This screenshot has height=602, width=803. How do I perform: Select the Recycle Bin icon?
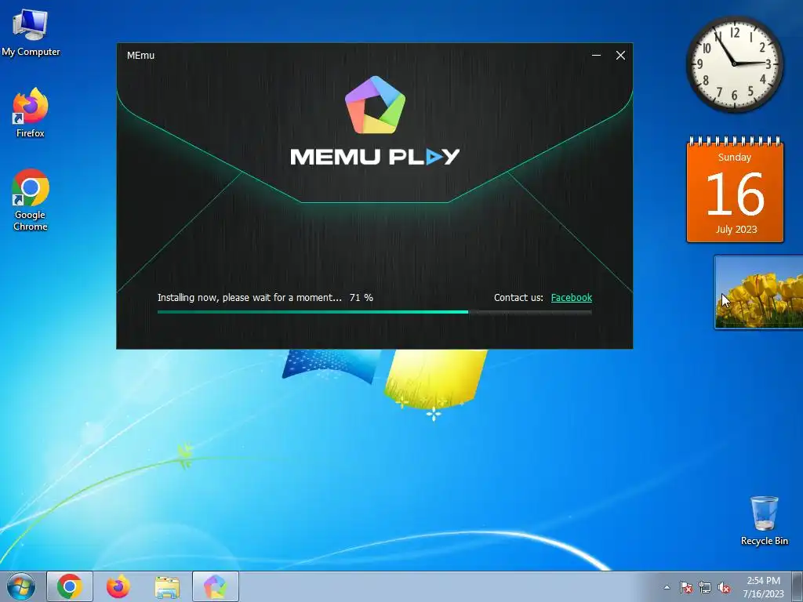[764, 520]
